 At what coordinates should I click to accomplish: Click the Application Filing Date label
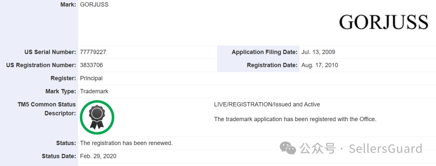264,52
